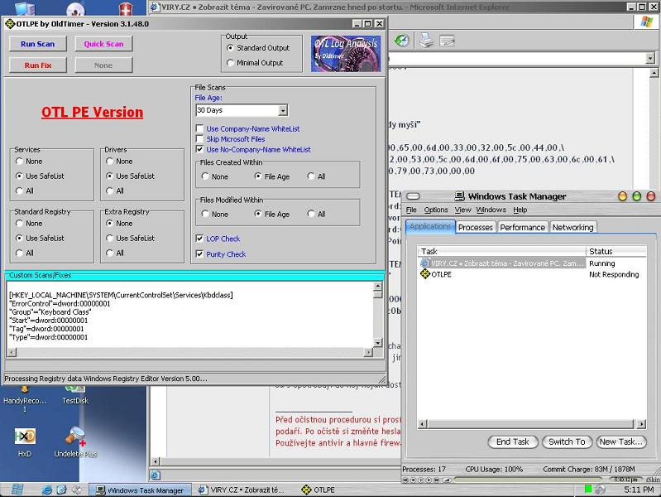
Task: Open the File Age dropdown
Action: (x=283, y=110)
